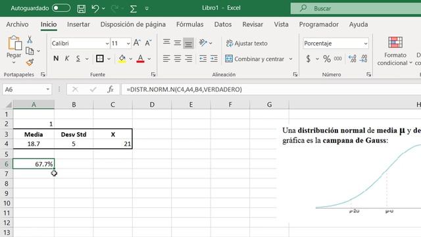Click the Save icon in title bar
The width and height of the screenshot is (421, 237).
click(81, 9)
